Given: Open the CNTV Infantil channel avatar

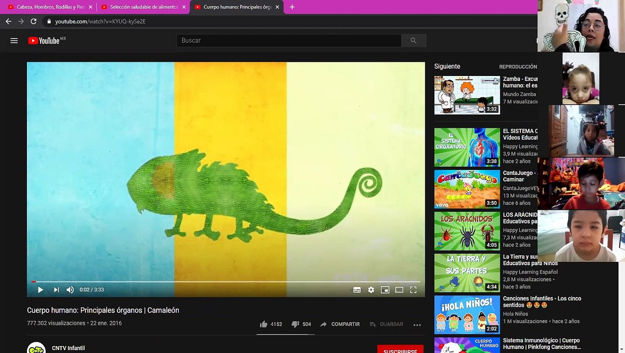Looking at the screenshot, I should coord(36,348).
